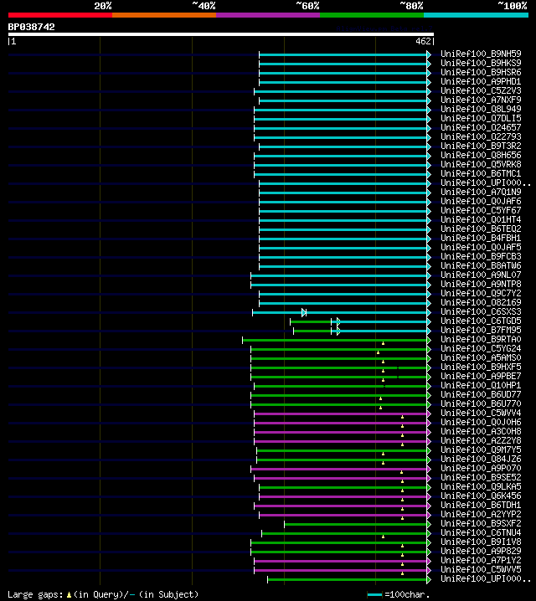Click the orange ~40% identity color segment
The image size is (536, 601).
164,15
